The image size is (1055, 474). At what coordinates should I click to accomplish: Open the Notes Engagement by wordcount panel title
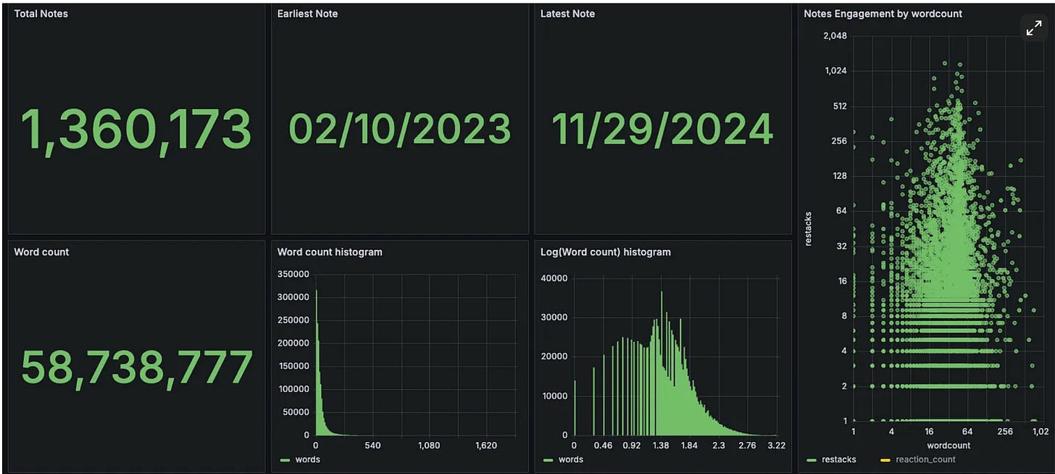[x=883, y=14]
